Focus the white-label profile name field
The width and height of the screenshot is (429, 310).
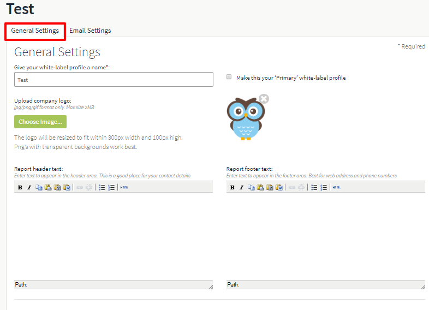click(114, 80)
